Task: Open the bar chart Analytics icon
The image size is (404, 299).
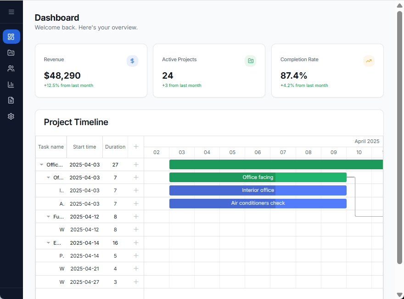Action: (x=11, y=85)
